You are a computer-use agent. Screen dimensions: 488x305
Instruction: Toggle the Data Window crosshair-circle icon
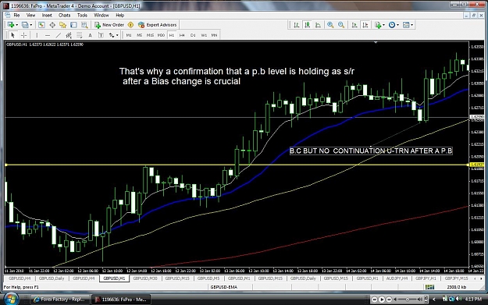pyautogui.click(x=52, y=25)
